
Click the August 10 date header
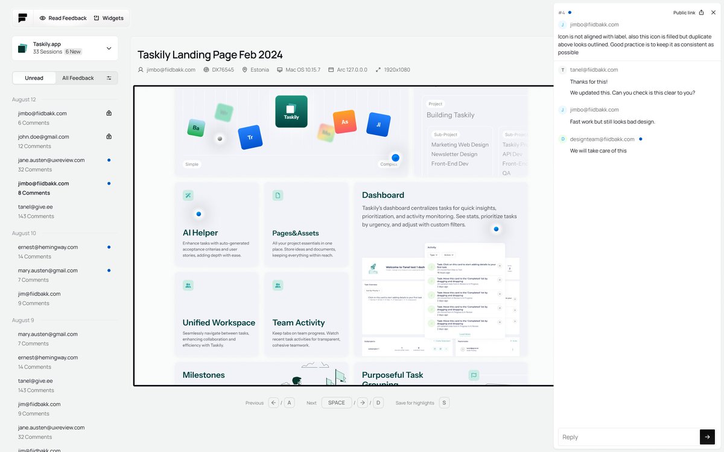(x=24, y=233)
